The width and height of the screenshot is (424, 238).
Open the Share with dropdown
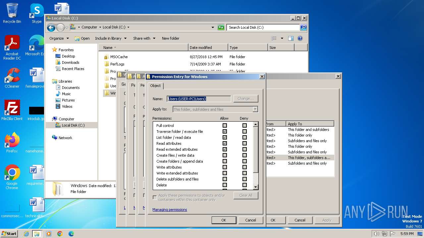click(144, 38)
